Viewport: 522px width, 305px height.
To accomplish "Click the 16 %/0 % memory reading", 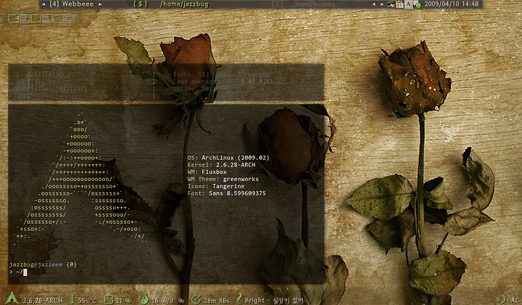I will 167,301.
